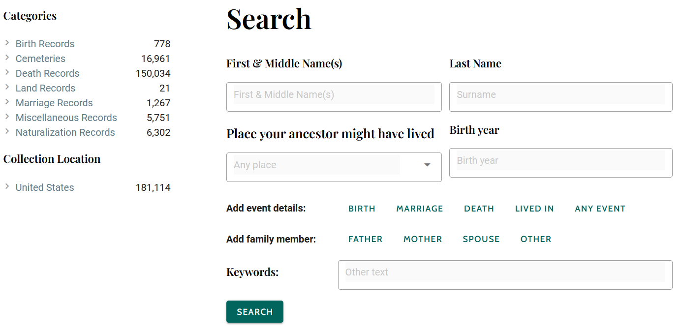Add LIVED IN event details
The width and height of the screenshot is (681, 334).
tap(534, 209)
